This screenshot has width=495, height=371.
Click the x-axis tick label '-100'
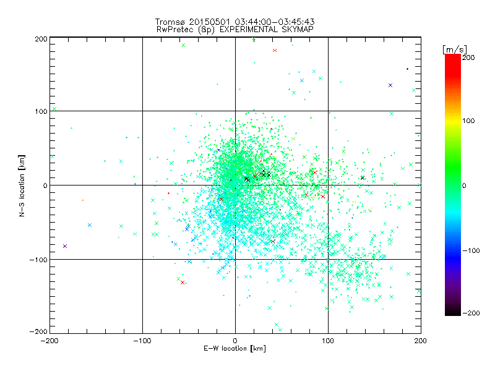(x=142, y=341)
